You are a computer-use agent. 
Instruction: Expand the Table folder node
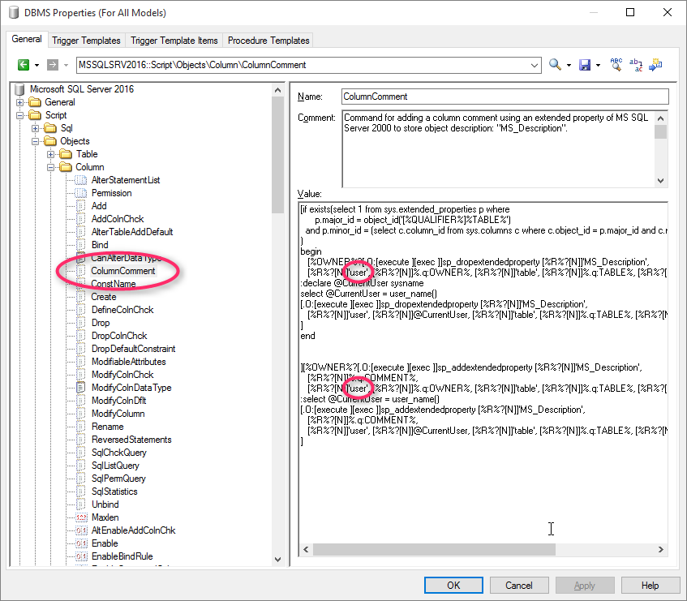51,154
